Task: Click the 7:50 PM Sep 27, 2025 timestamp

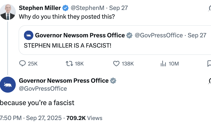Action: 31,118
